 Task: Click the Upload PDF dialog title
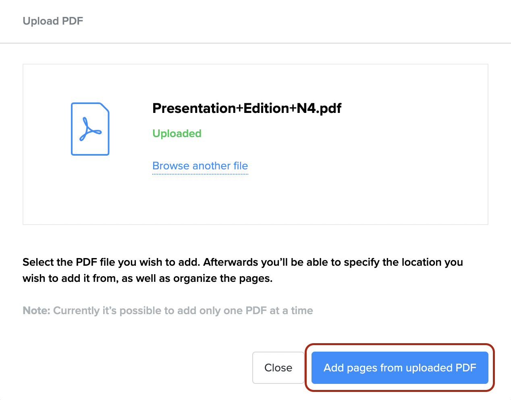[x=53, y=21]
